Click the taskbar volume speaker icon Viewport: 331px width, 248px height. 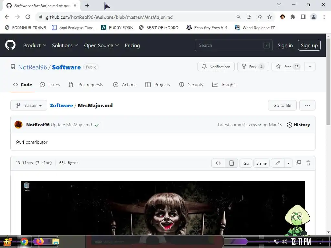tap(284, 242)
